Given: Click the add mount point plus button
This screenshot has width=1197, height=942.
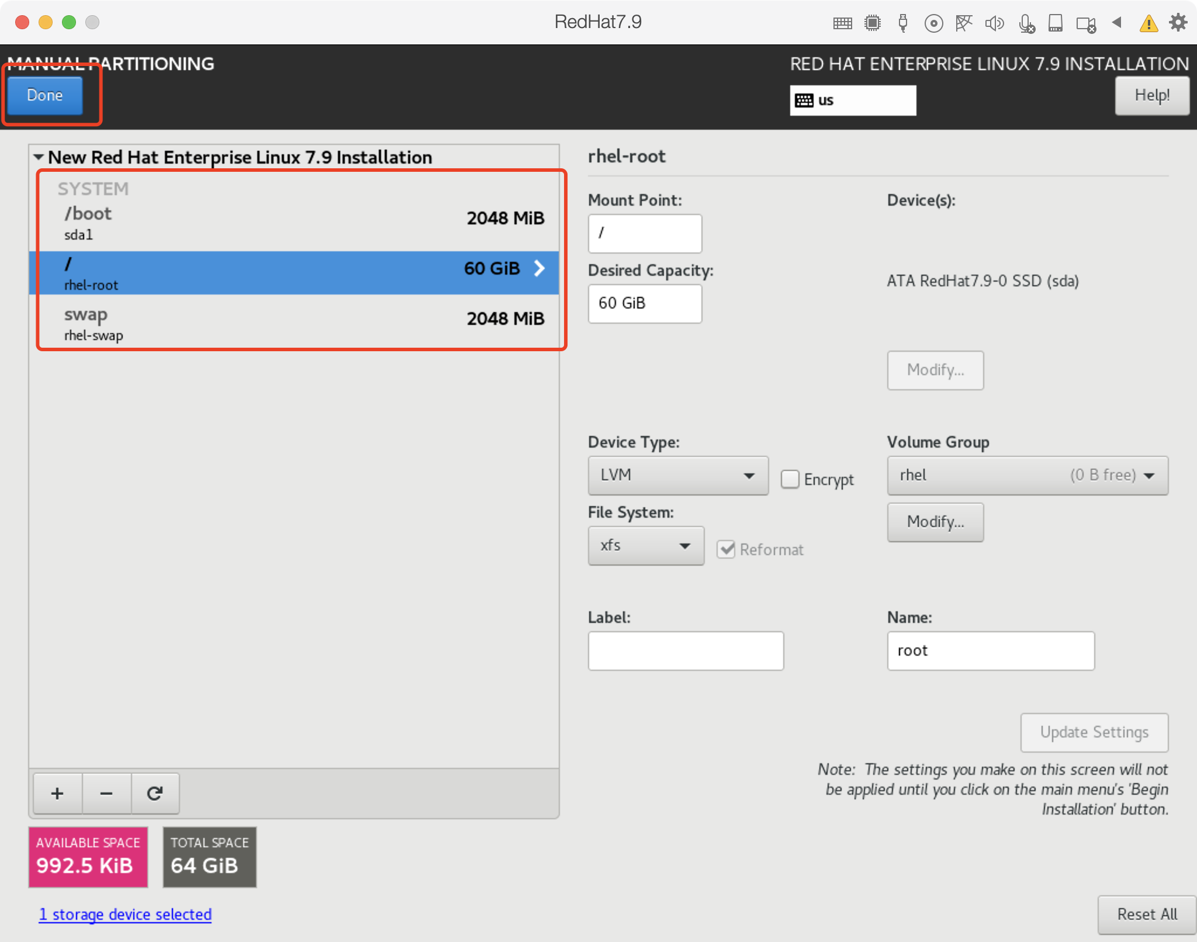Looking at the screenshot, I should (57, 793).
